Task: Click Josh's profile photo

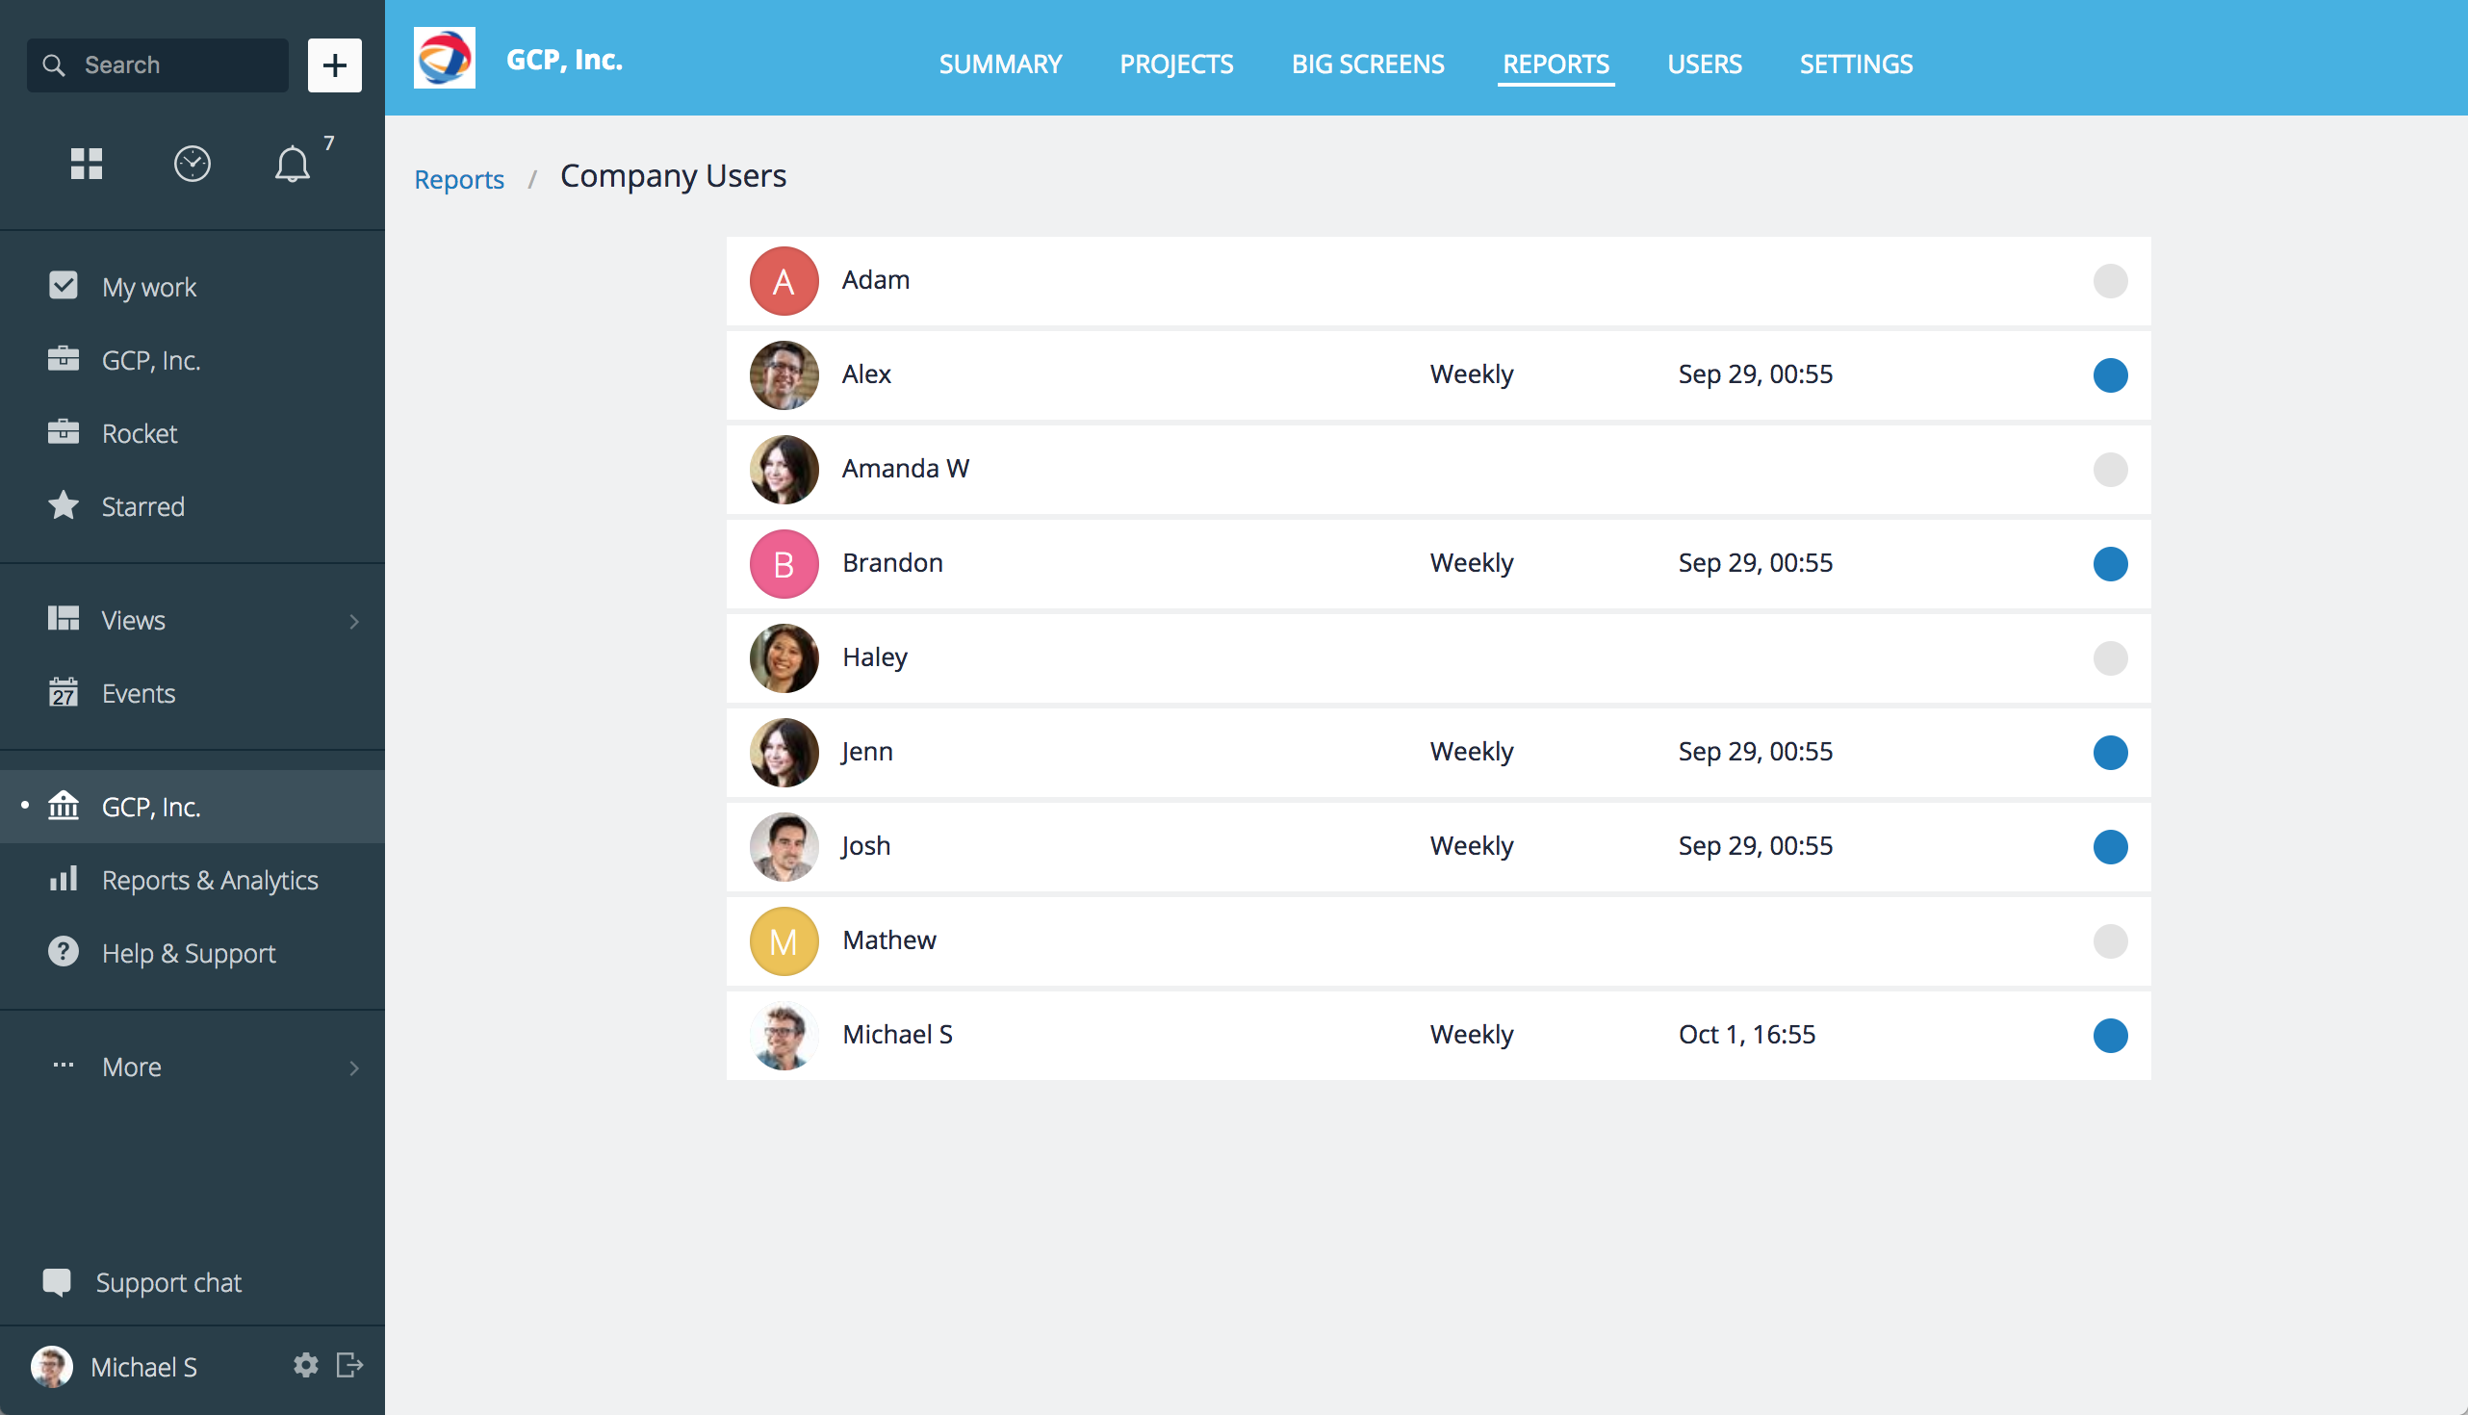Action: pos(784,846)
